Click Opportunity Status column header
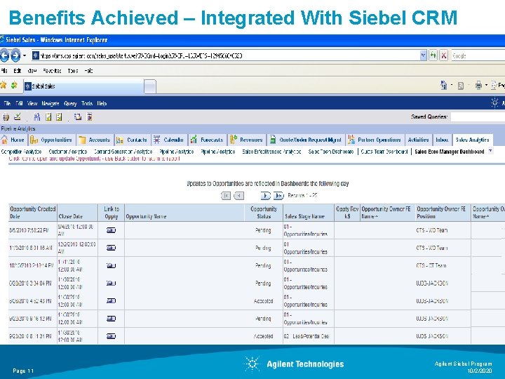 click(264, 213)
